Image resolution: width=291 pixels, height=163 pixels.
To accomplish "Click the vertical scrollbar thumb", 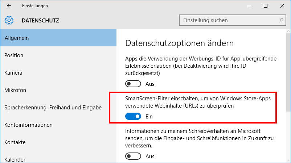I will pos(288,73).
